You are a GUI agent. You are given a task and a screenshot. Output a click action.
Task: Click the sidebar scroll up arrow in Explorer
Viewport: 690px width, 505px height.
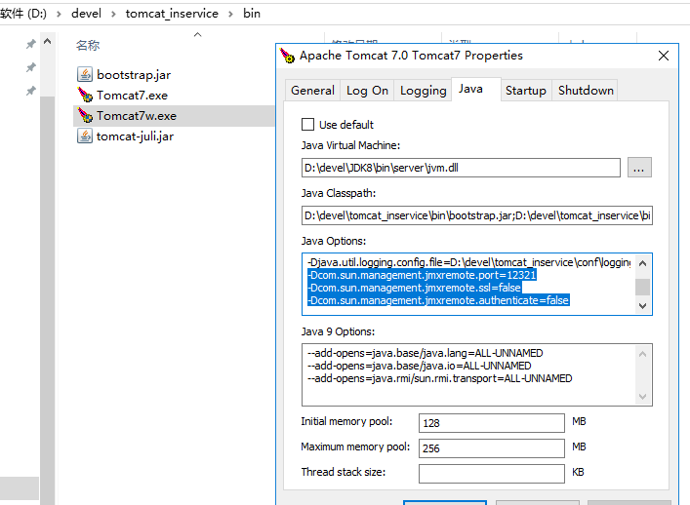48,42
